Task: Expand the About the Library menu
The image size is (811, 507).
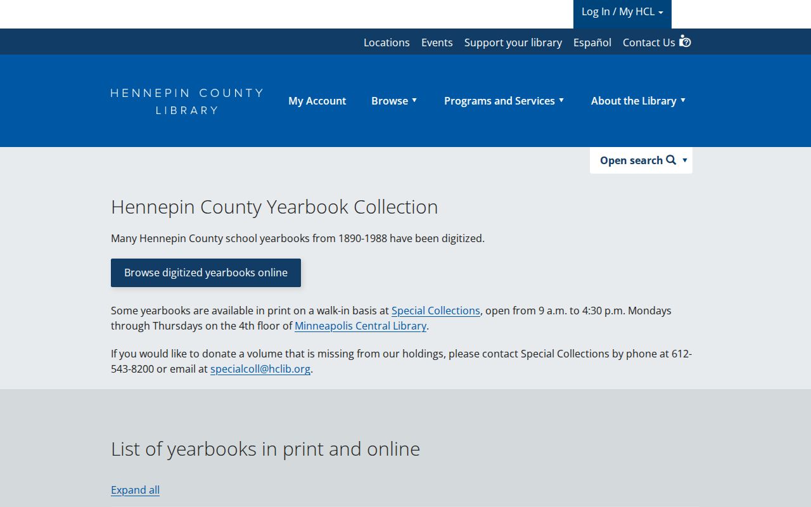Action: click(x=638, y=101)
